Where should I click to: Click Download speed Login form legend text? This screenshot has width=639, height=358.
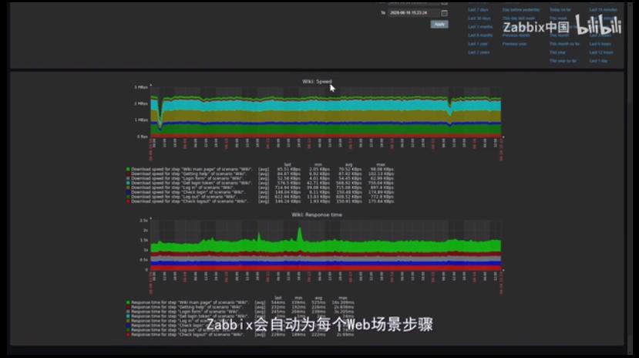click(187, 178)
